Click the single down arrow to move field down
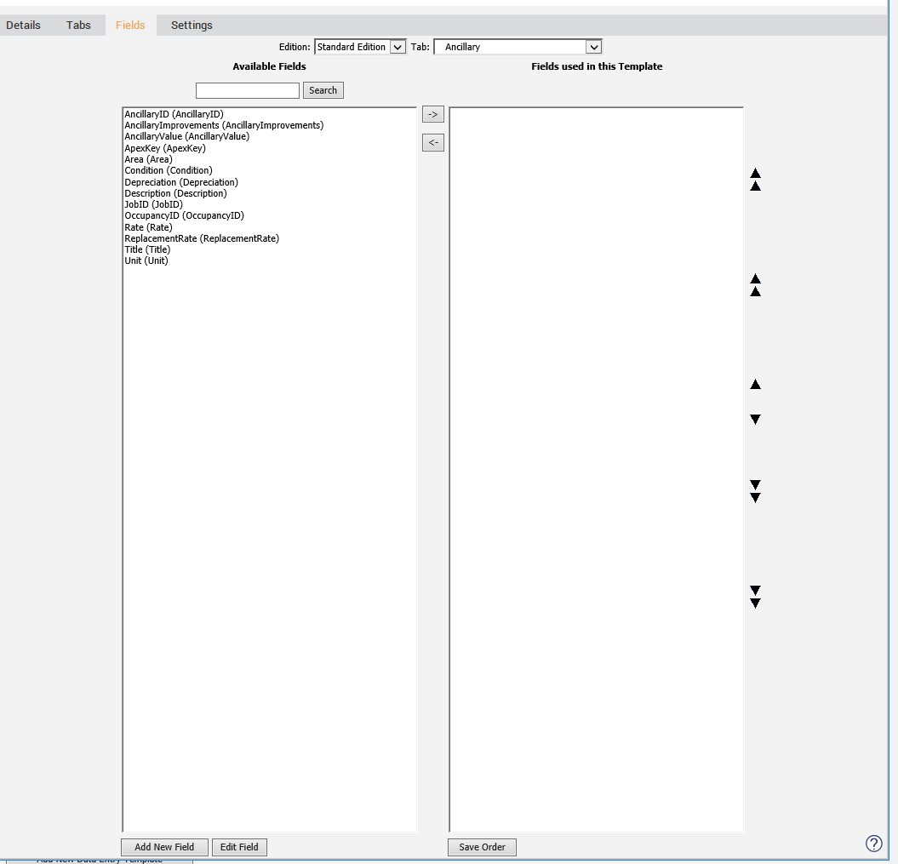Screen dimensions: 898x864 point(755,420)
